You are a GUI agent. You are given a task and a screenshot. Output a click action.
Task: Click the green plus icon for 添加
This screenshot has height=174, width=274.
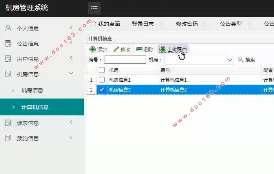92,49
